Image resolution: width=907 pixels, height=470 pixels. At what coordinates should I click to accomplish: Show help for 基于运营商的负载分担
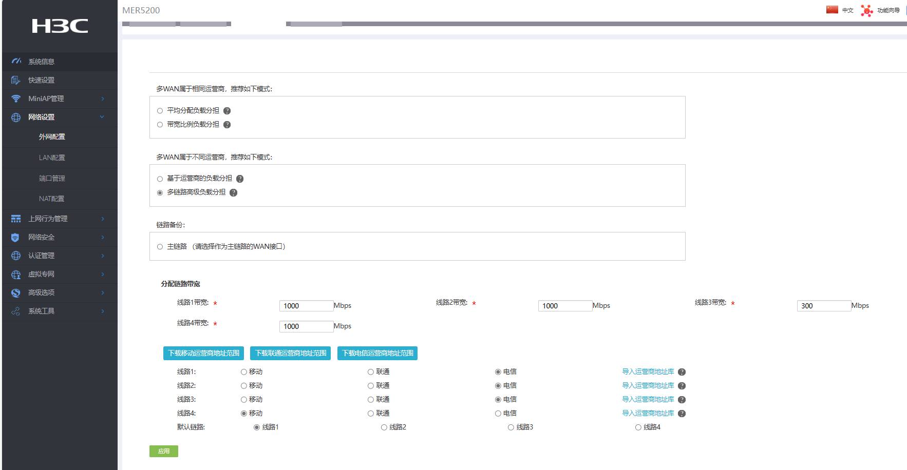coord(240,179)
